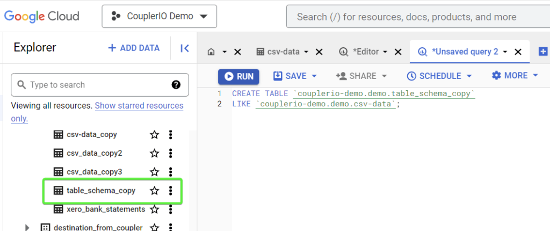The width and height of the screenshot is (550, 231).
Task: Open actions menu for csv-data_copy
Action: tap(170, 134)
